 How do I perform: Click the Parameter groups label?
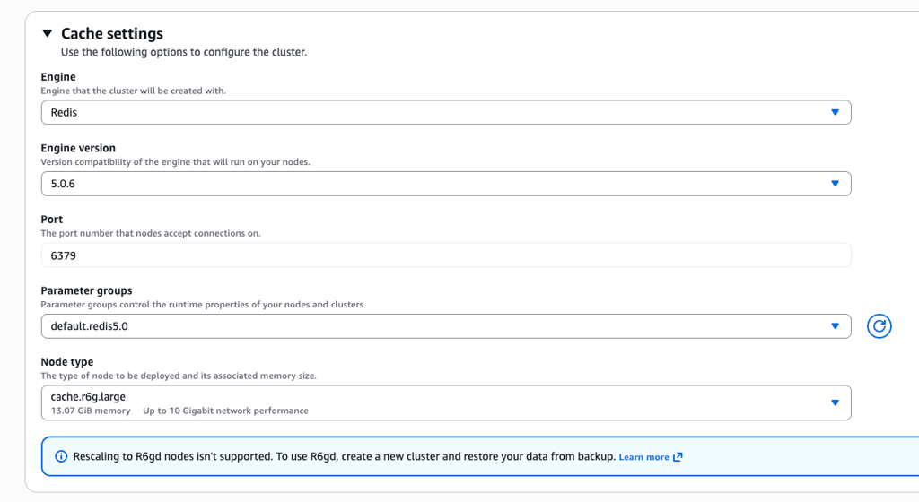(x=86, y=290)
